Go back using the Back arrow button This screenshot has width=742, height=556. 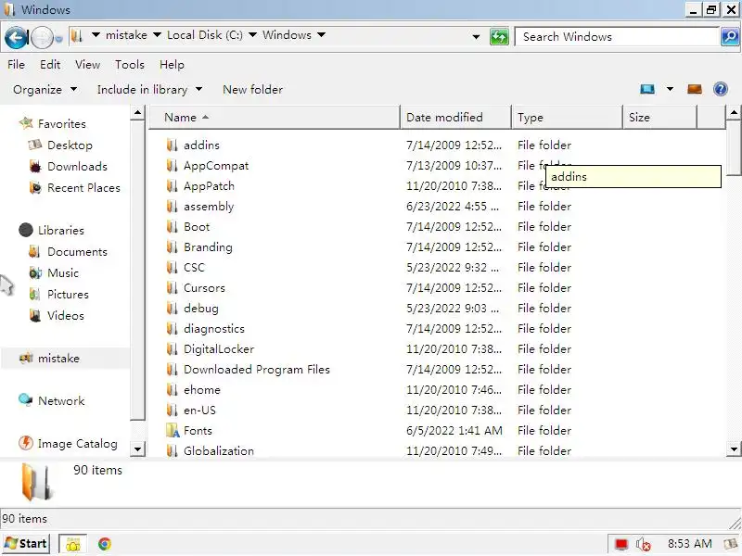coord(17,37)
